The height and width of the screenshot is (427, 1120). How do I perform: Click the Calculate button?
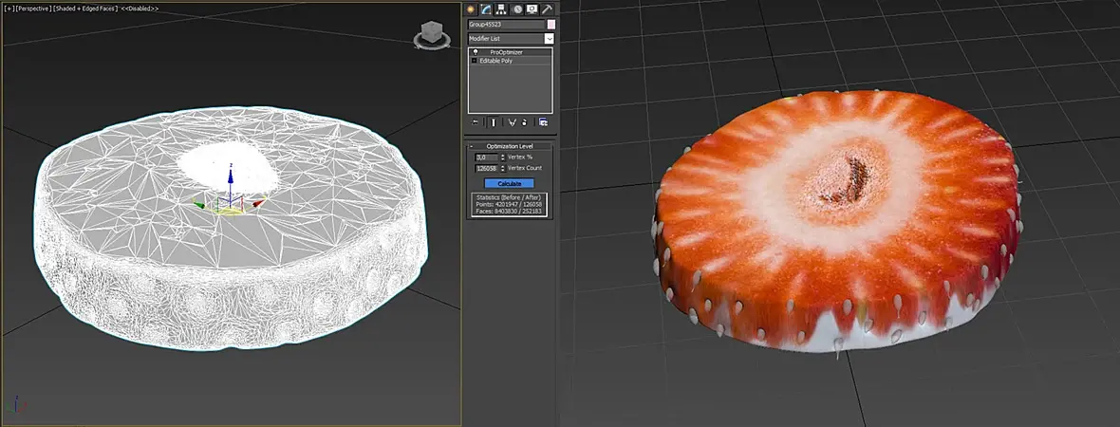509,183
